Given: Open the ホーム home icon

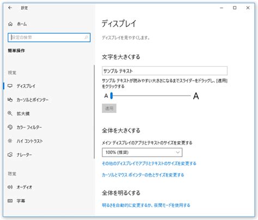Looking at the screenshot, I should (10, 24).
